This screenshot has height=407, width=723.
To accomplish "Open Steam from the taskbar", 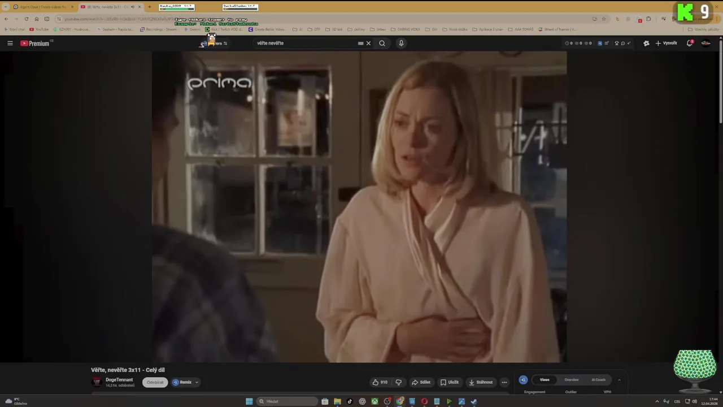I will click(474, 401).
